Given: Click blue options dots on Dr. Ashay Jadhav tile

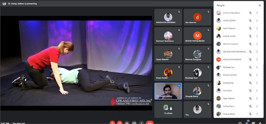Looking at the screenshot, I should coord(179,86).
